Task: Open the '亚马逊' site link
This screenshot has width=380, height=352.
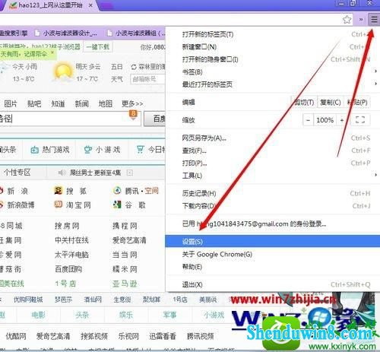Action: tap(125, 284)
